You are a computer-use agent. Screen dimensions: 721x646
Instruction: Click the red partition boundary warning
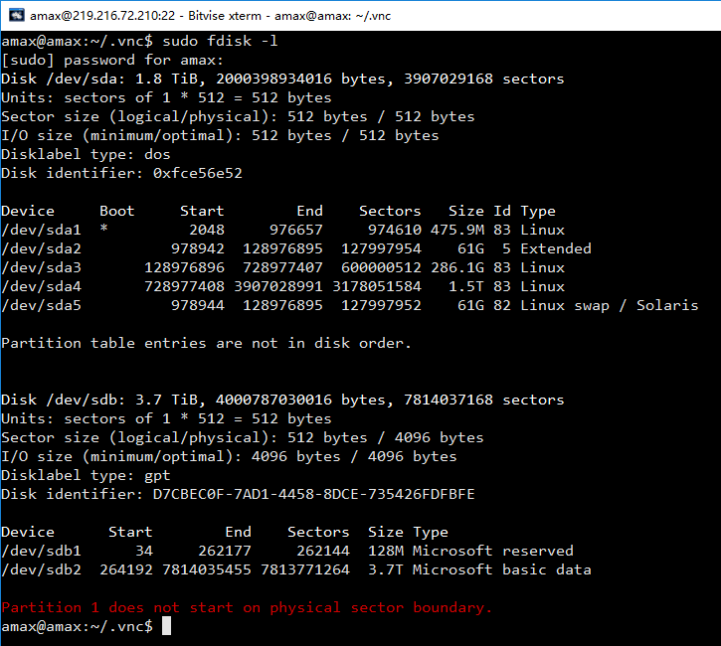tap(247, 607)
